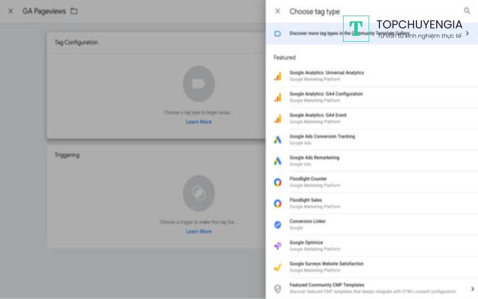Click the Google Surveys checkmark icon

[x=277, y=267]
